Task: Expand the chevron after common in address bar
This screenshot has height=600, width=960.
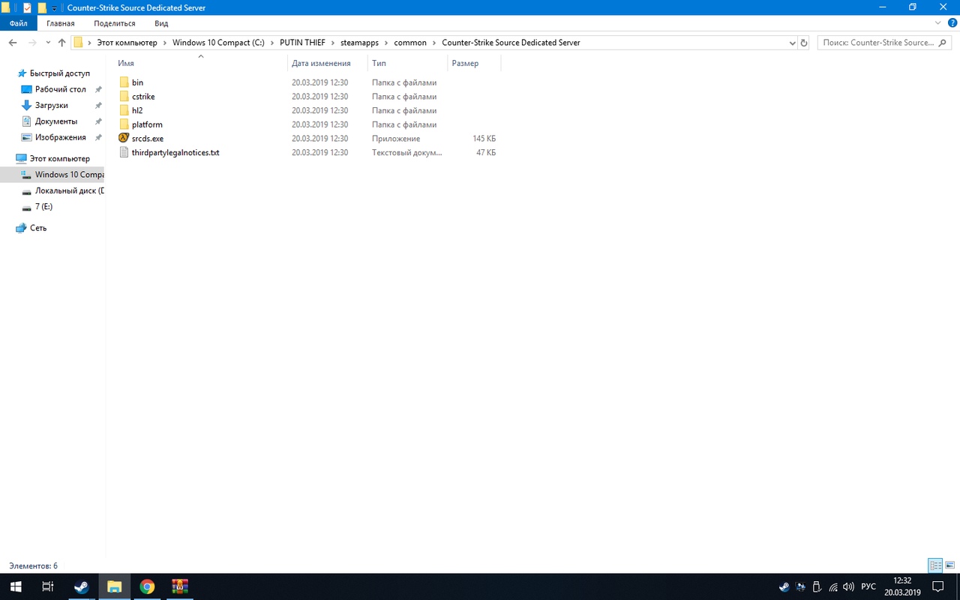Action: [434, 43]
